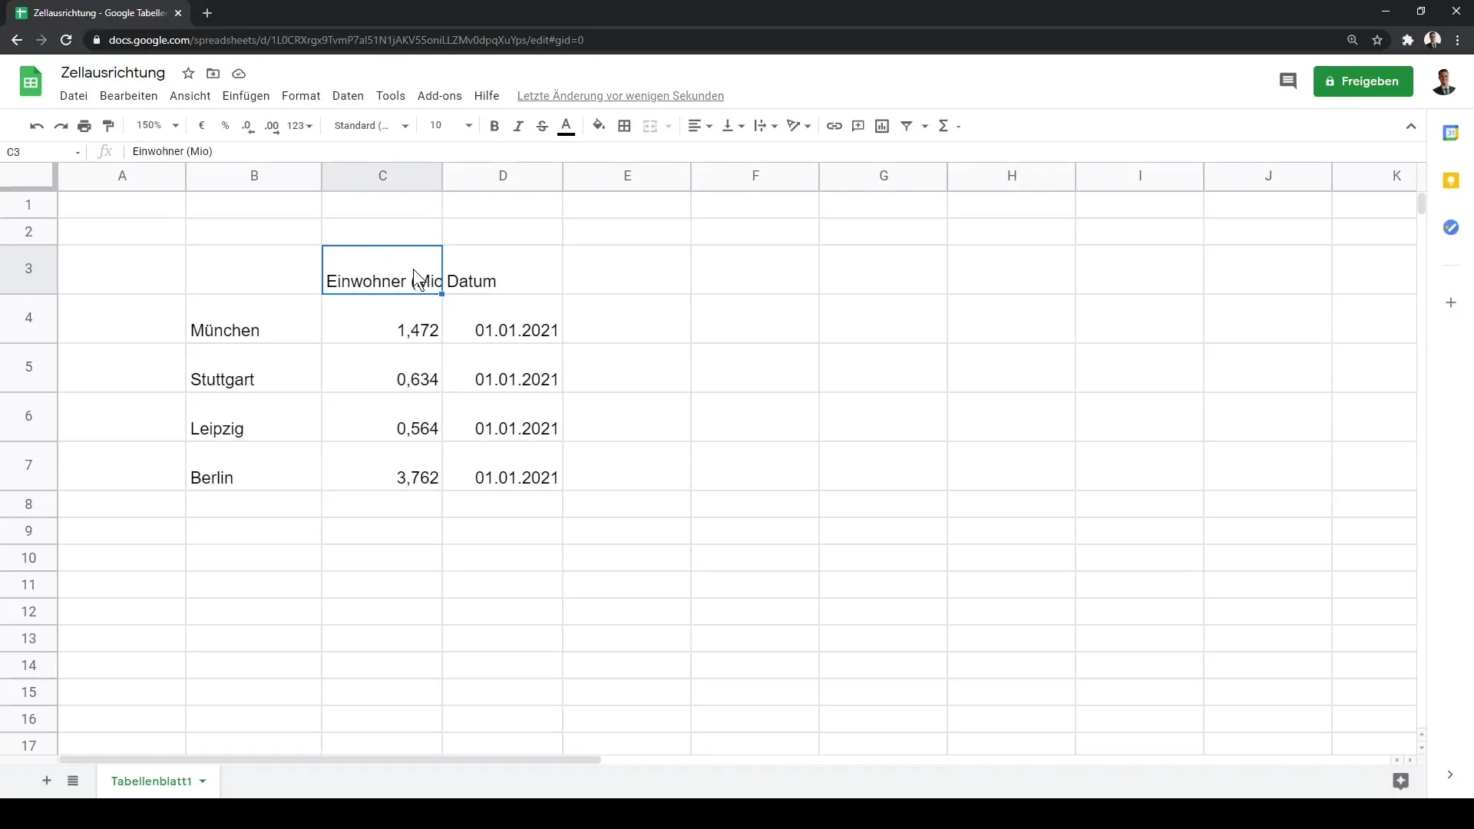Select the Tabellenblatt1 sheet tab
The height and width of the screenshot is (829, 1474).
pyautogui.click(x=158, y=781)
